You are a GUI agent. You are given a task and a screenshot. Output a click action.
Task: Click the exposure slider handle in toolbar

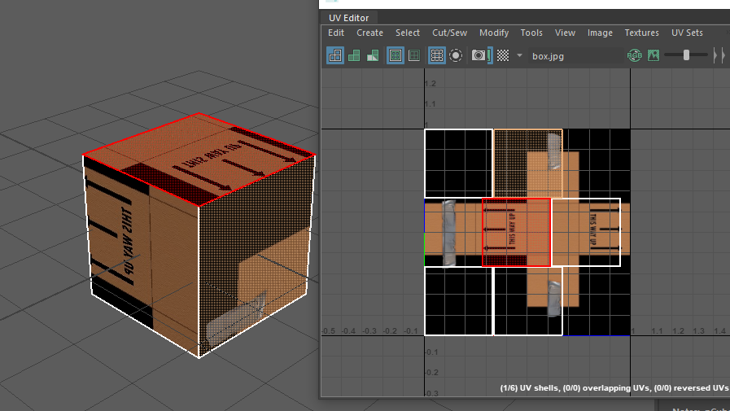(687, 55)
